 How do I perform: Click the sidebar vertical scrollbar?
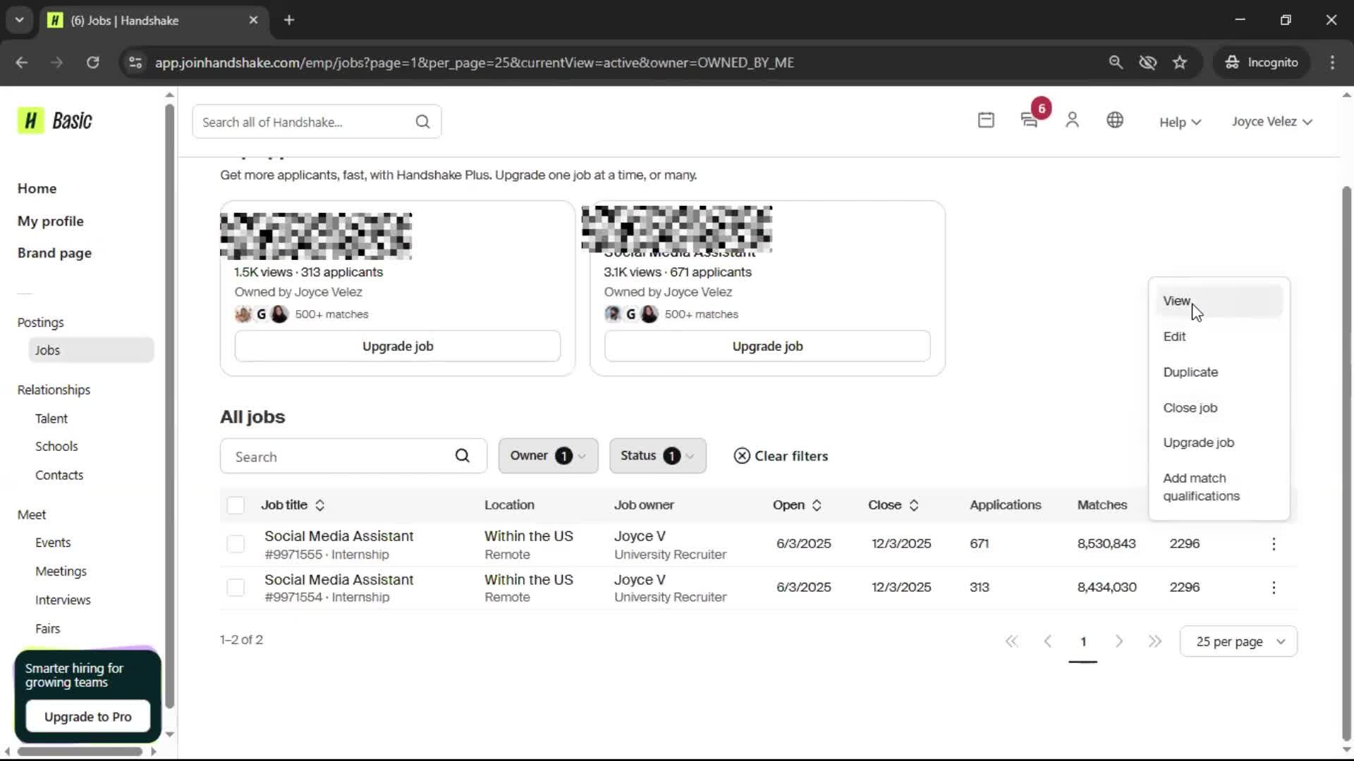click(x=169, y=405)
